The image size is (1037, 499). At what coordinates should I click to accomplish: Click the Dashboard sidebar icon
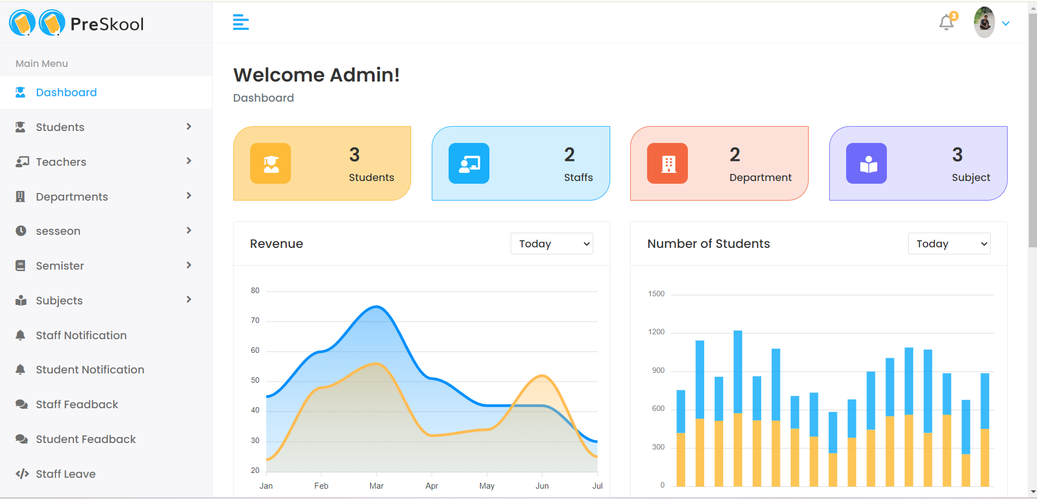pyautogui.click(x=21, y=92)
